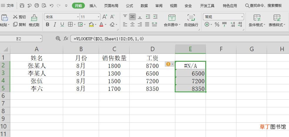Image resolution: width=289 pixels, height=137 pixels.
Task: Decrease decimal places
Action: click(240, 24)
